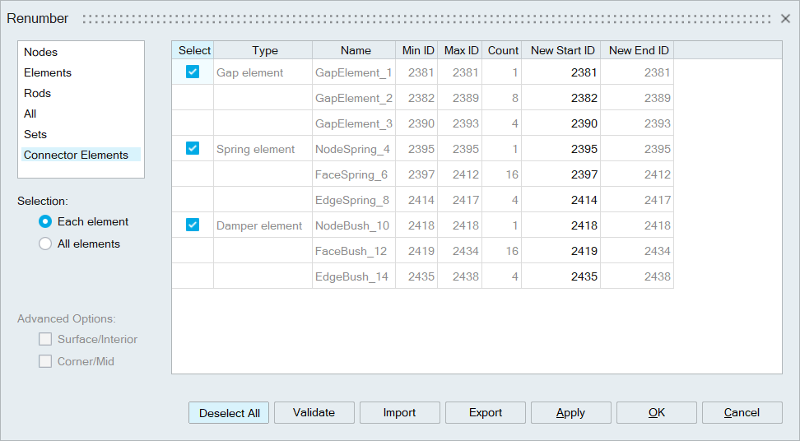Select Nodes in the entity list
800x441 pixels.
click(x=41, y=52)
